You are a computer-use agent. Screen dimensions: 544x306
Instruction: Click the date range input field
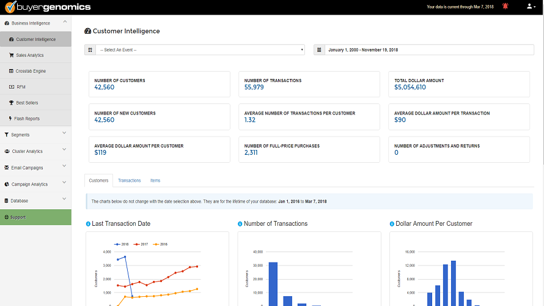point(429,50)
